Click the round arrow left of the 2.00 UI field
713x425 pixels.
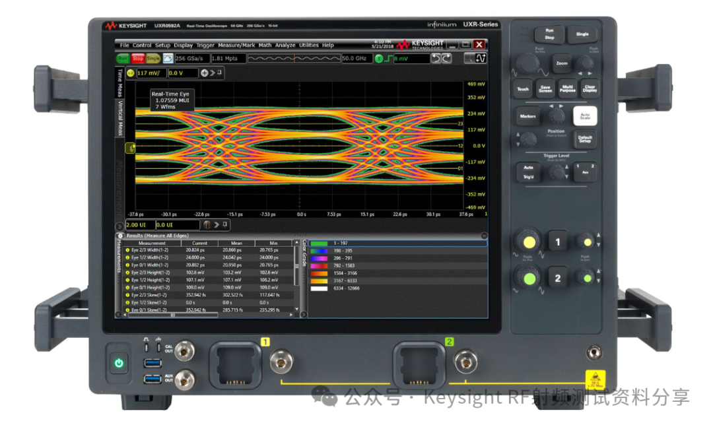point(119,226)
